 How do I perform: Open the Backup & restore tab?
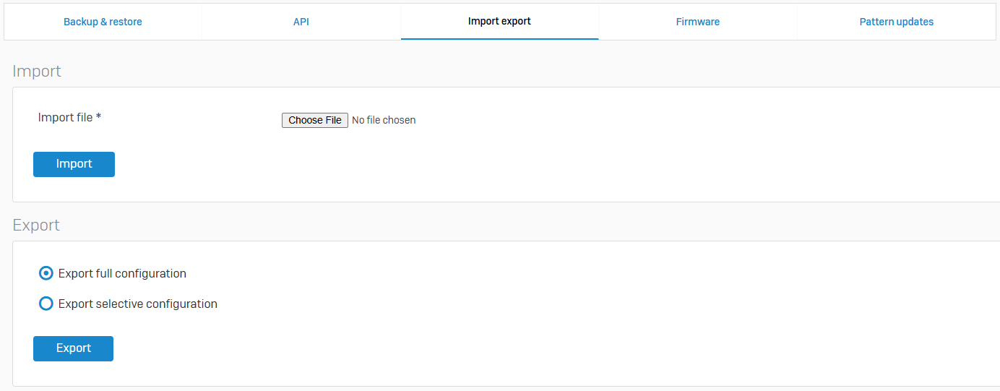(103, 22)
